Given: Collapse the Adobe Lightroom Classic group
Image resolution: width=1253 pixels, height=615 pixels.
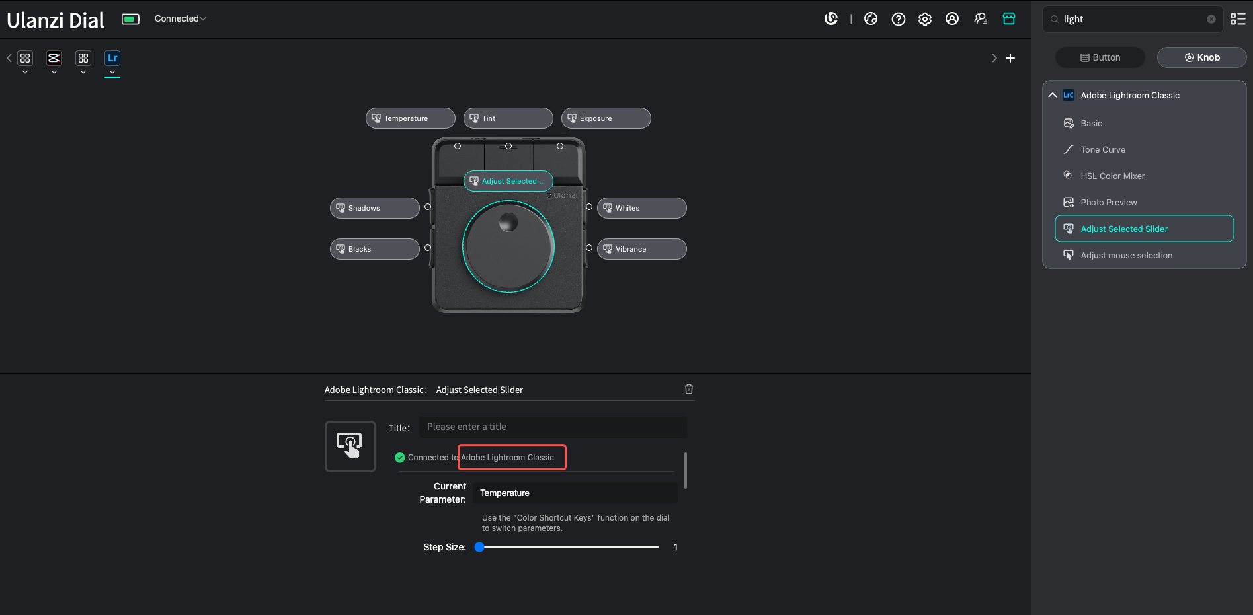Looking at the screenshot, I should (x=1053, y=95).
